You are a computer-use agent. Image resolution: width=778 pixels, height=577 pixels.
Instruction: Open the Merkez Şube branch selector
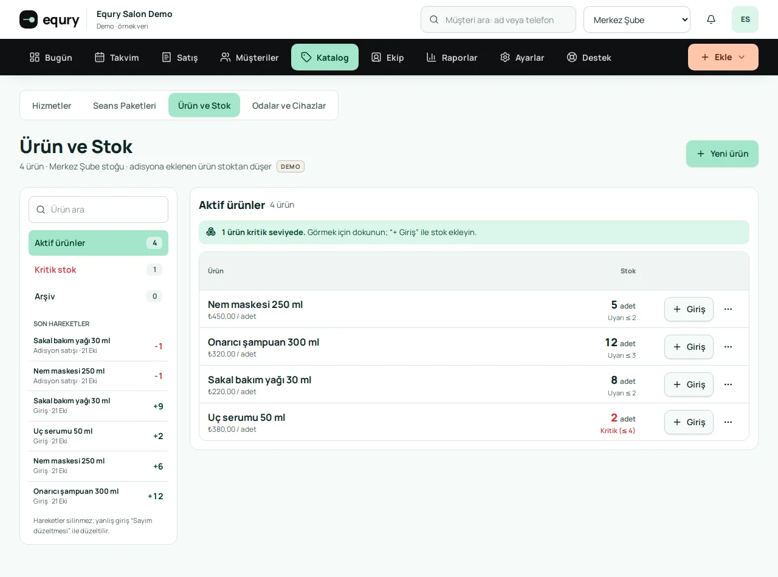[637, 19]
